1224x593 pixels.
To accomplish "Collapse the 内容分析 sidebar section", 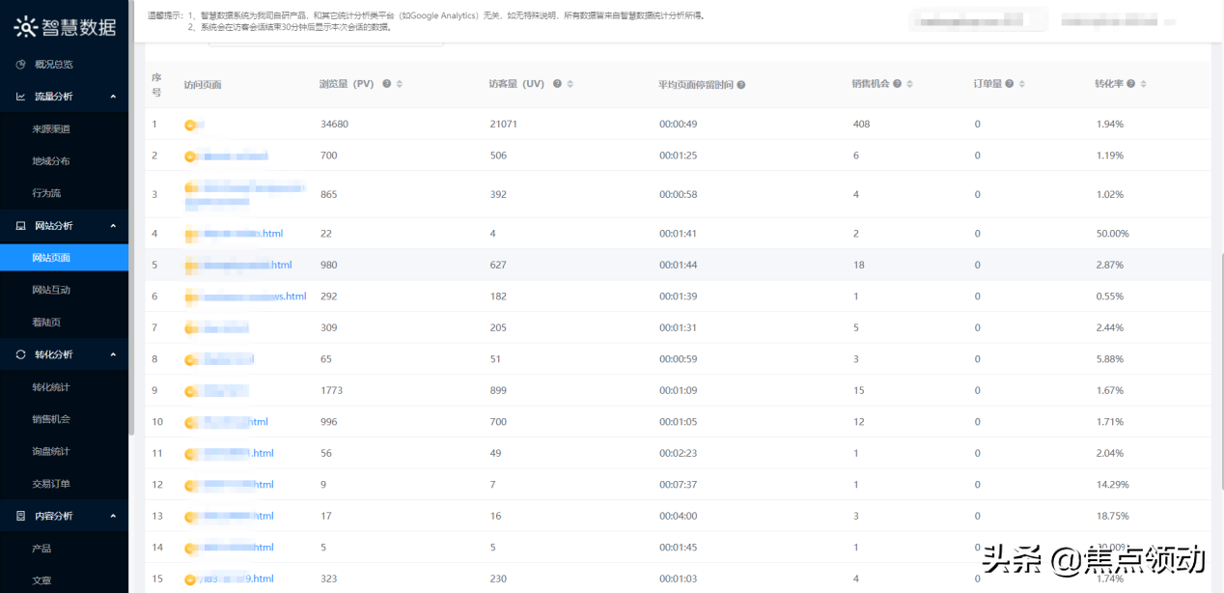I will click(x=112, y=515).
